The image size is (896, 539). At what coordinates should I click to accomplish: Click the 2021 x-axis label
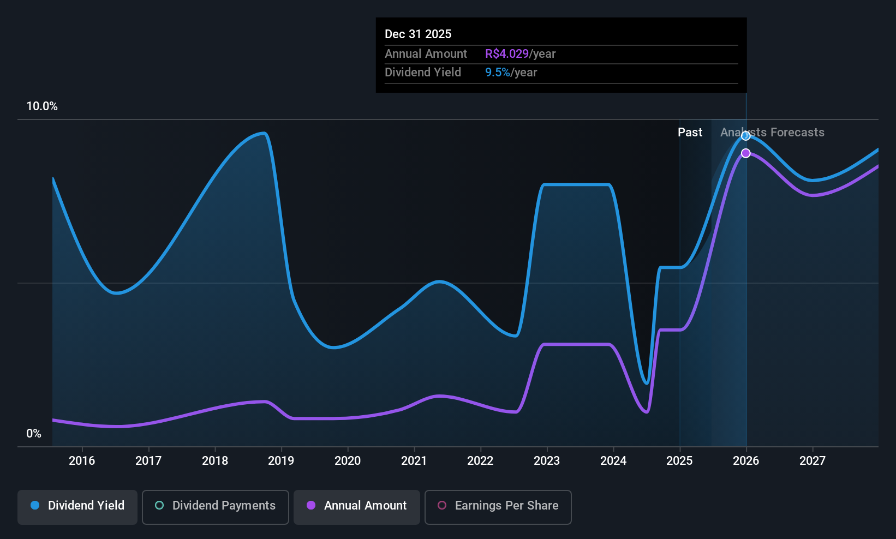pyautogui.click(x=414, y=460)
